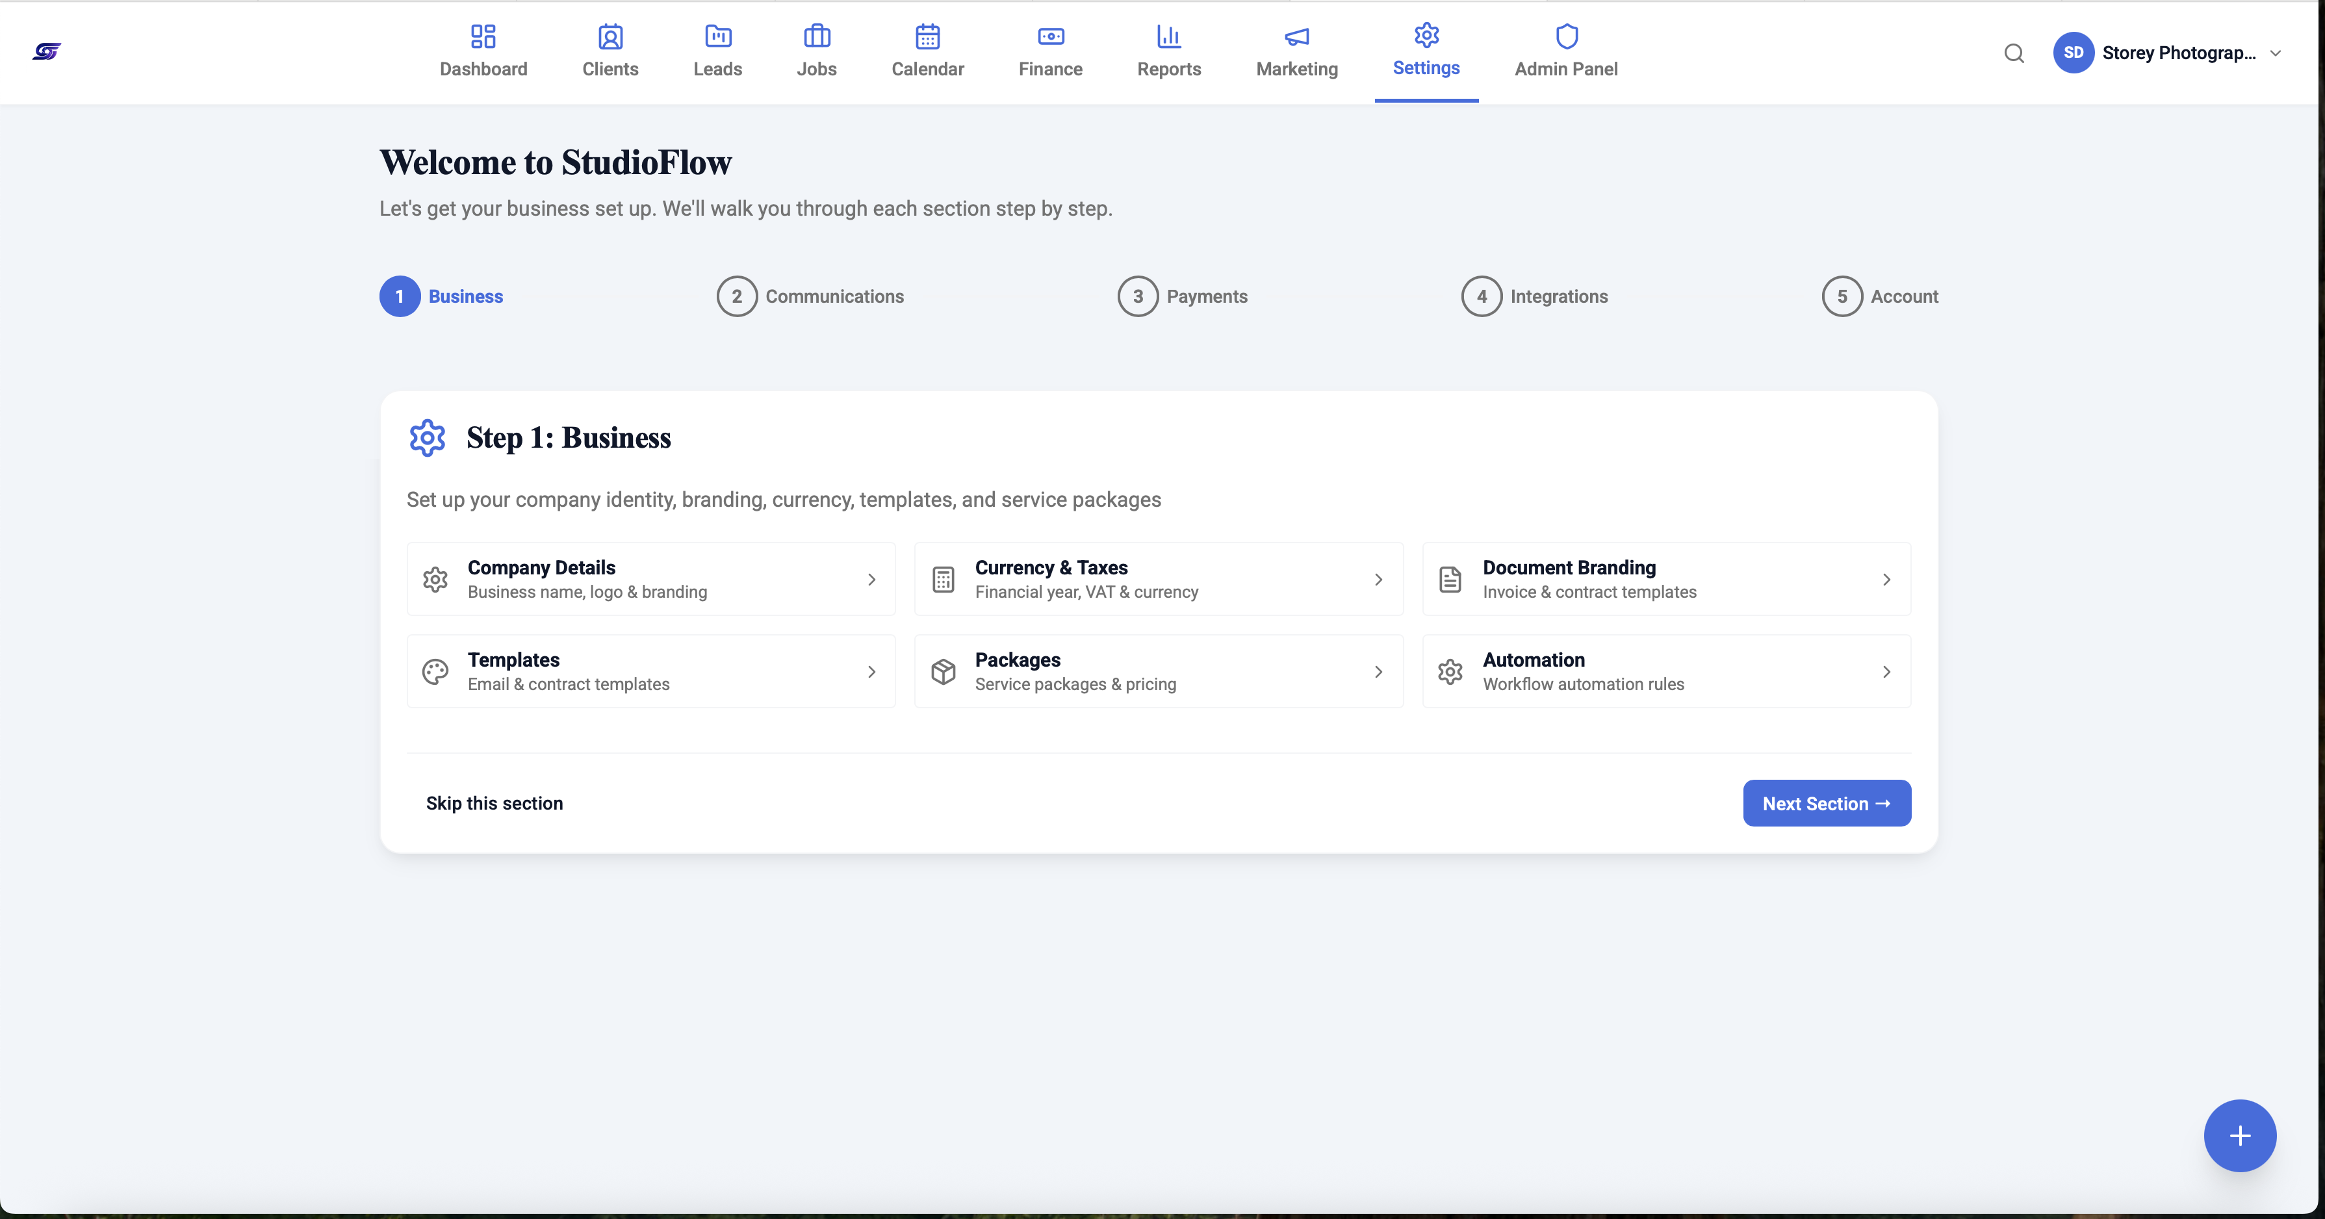Click the Admin Panel shield icon
The image size is (2325, 1219).
point(1566,36)
